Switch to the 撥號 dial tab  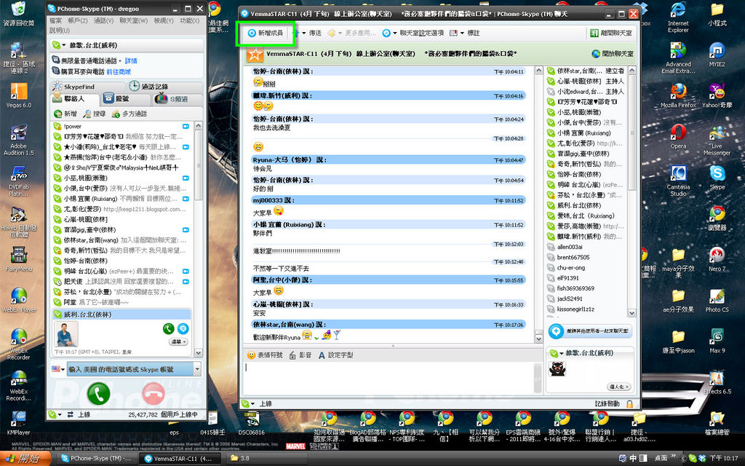[x=125, y=98]
